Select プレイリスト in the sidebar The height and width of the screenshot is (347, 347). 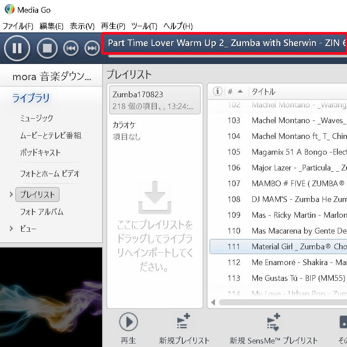pos(37,195)
